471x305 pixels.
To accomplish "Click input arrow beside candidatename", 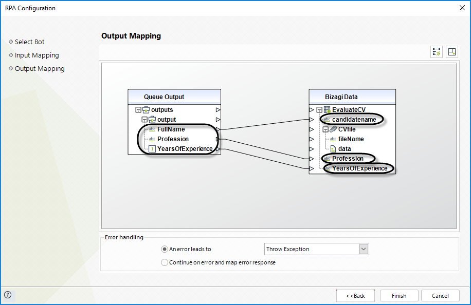I will click(x=312, y=119).
